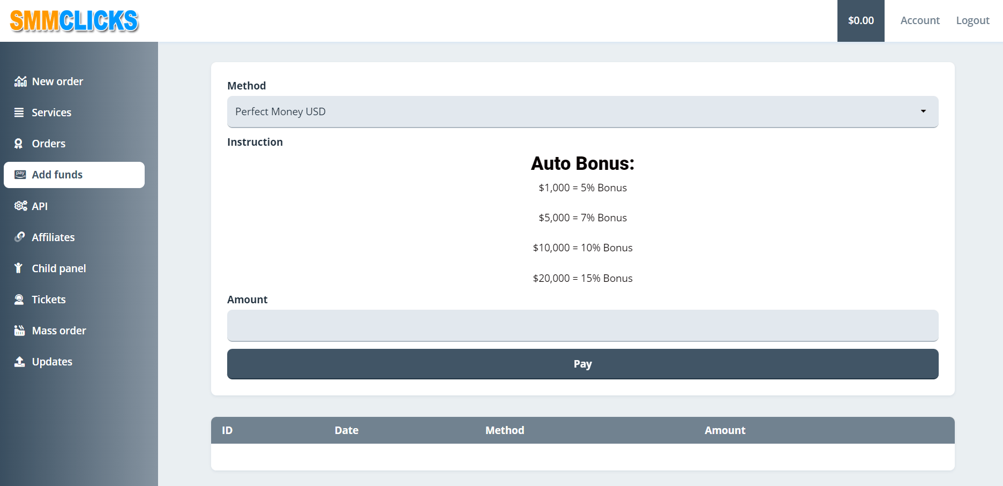This screenshot has height=486, width=1003.
Task: Click the $0.00 balance indicator
Action: (860, 20)
